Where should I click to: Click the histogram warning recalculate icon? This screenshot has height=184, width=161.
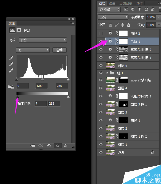coord(11,87)
